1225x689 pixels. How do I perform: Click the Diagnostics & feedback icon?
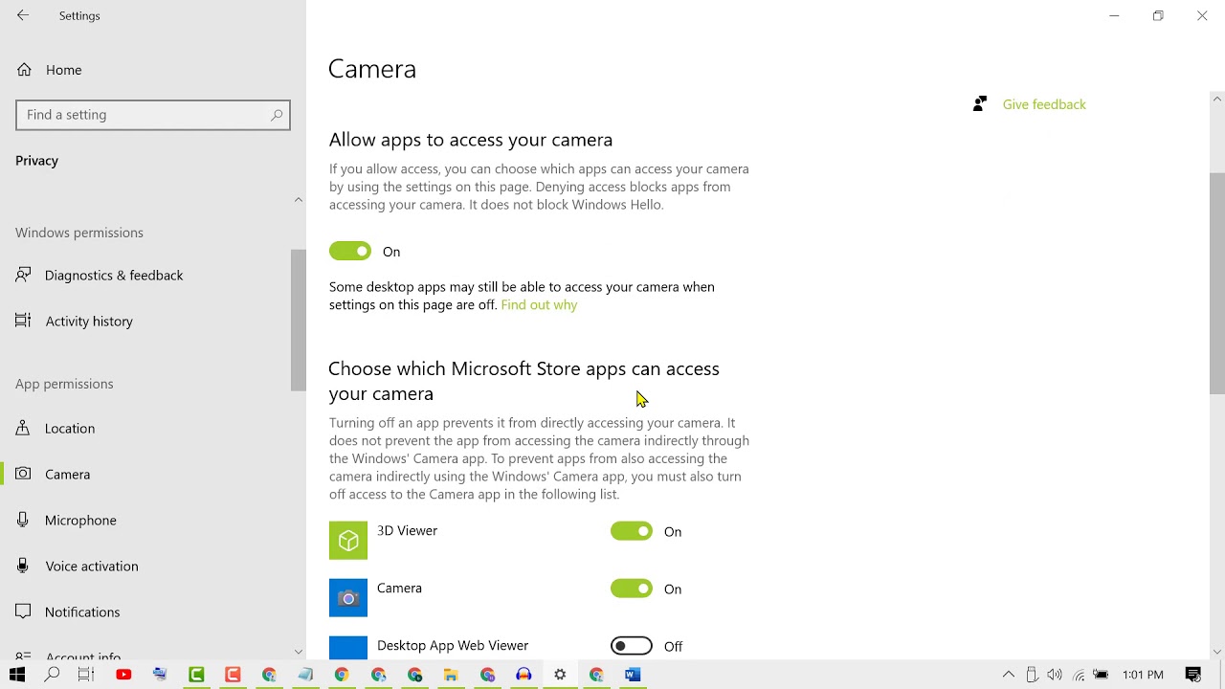click(24, 276)
